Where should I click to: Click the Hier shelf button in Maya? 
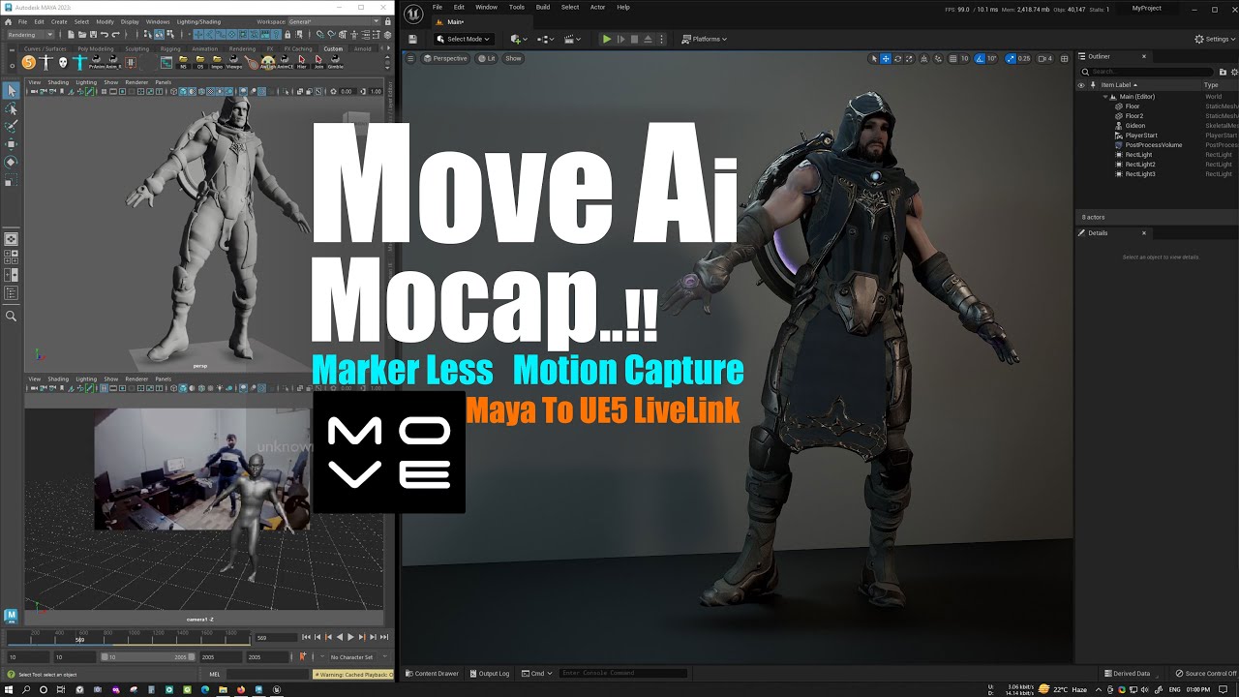(302, 61)
